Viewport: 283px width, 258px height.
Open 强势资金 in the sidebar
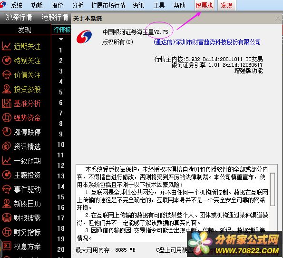[x=27, y=118]
